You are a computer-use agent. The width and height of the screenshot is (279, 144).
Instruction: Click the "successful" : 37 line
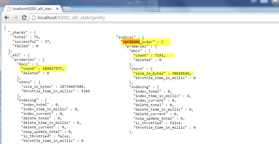(x=32, y=41)
